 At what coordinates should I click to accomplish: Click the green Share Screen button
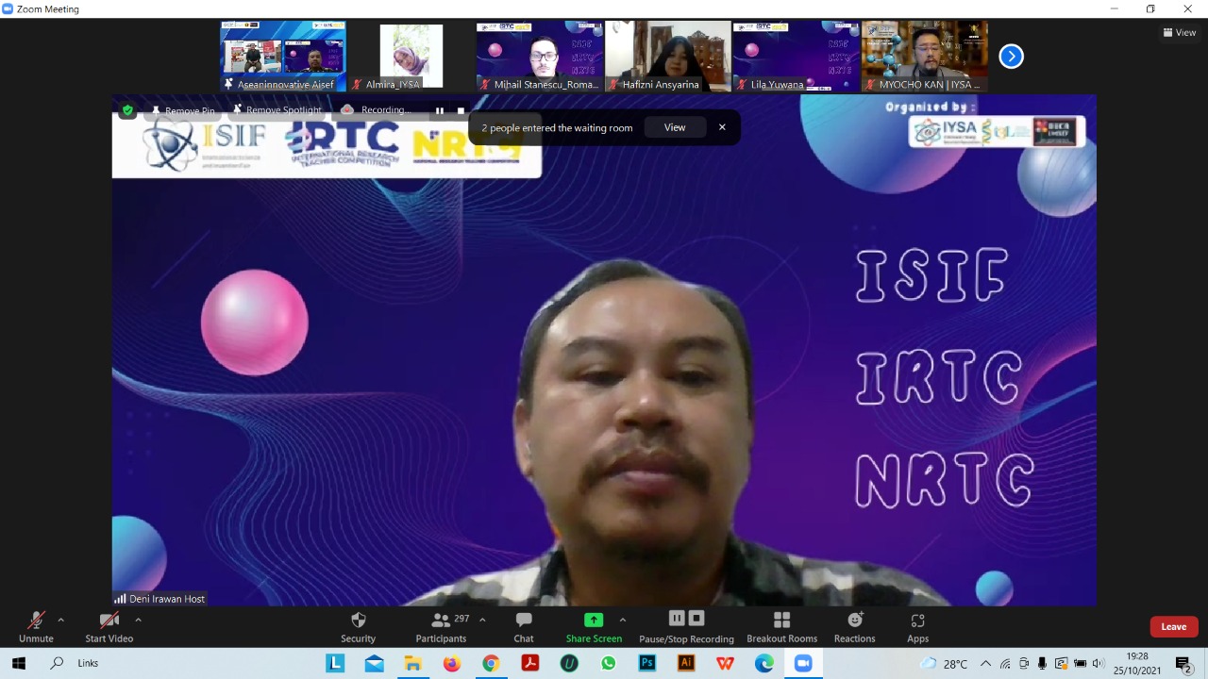tap(594, 626)
